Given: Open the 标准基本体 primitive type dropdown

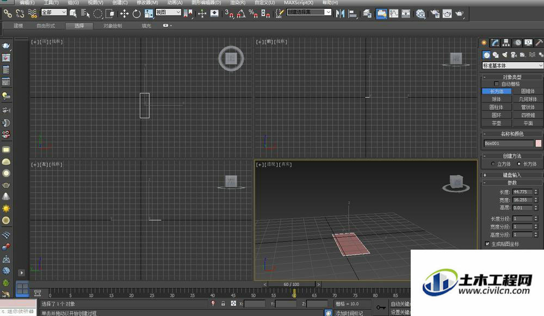Looking at the screenshot, I should tap(512, 66).
